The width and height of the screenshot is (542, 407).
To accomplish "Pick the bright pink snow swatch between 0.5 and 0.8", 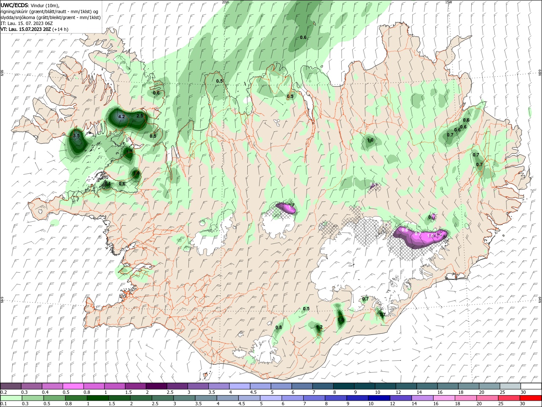I will pos(73,386).
